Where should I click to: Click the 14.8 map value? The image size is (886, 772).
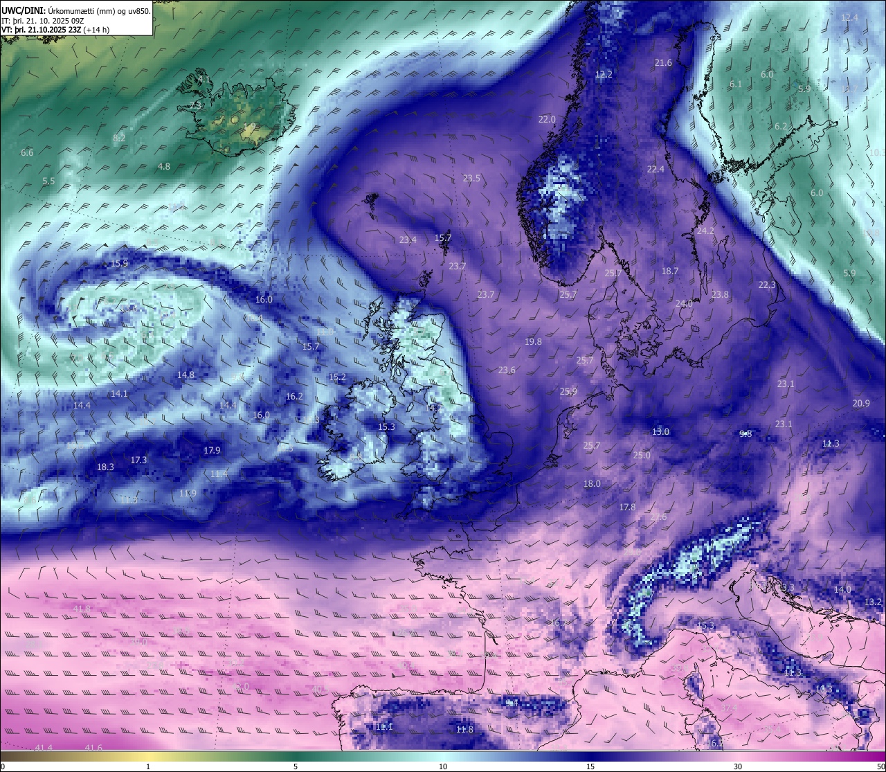[186, 375]
